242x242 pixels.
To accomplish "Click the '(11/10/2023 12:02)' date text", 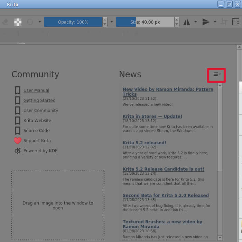I will [139, 147].
